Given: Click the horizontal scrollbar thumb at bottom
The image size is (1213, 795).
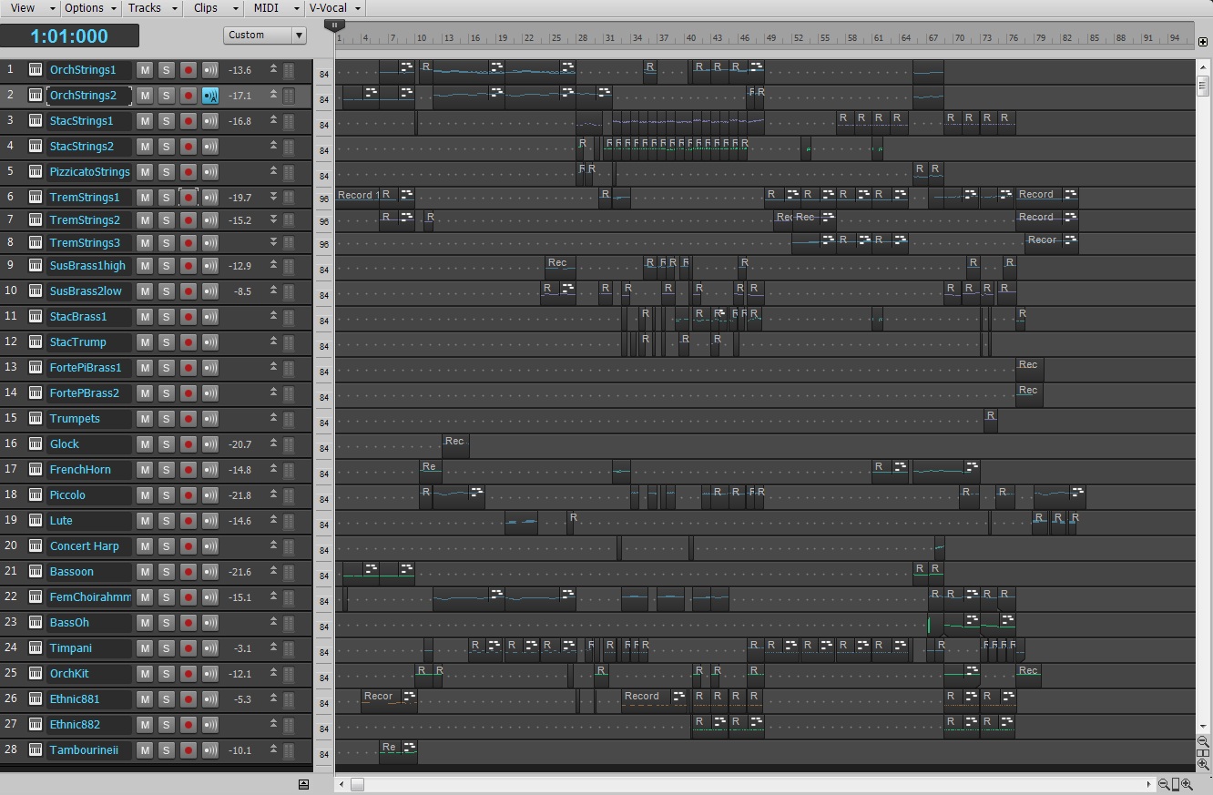Looking at the screenshot, I should tap(357, 784).
